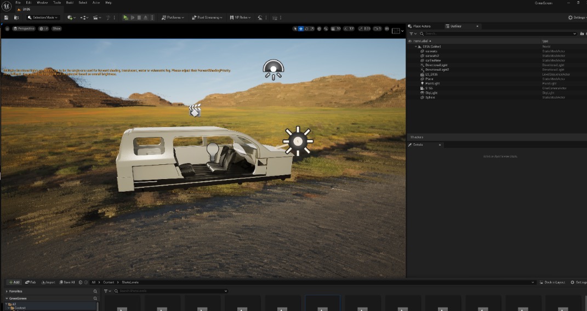Toggle rotation snapping at 10 degrees
587x311 pixels.
pyautogui.click(x=349, y=28)
